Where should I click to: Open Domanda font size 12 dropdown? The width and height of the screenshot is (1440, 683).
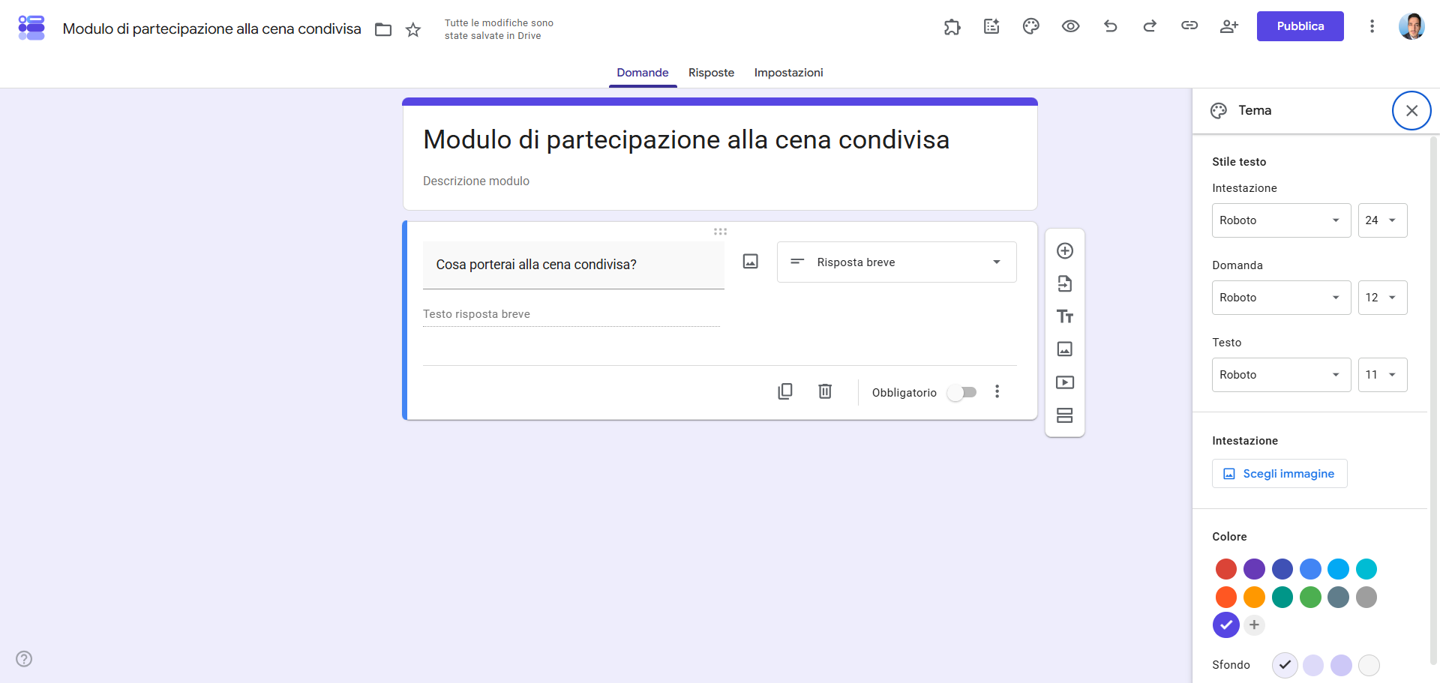pos(1383,298)
